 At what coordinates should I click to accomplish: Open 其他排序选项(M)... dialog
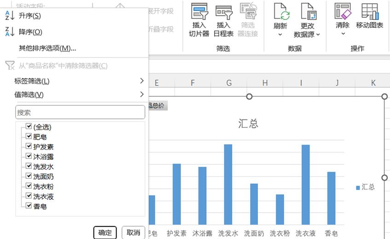pyautogui.click(x=47, y=48)
